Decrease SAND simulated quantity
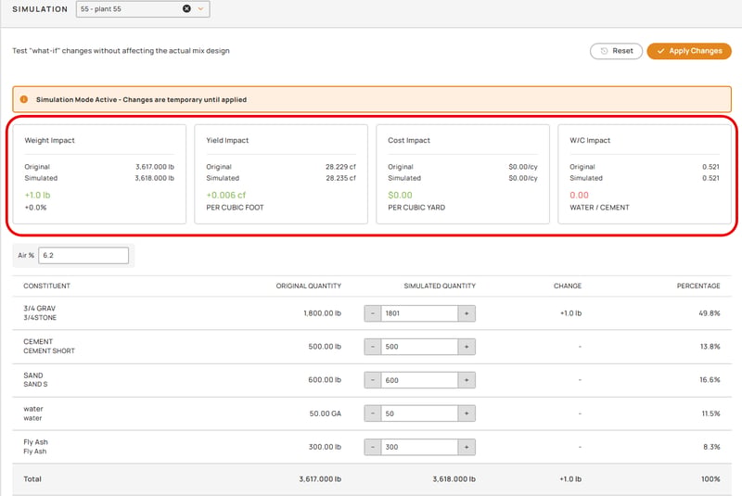The width and height of the screenshot is (742, 496). tap(373, 380)
